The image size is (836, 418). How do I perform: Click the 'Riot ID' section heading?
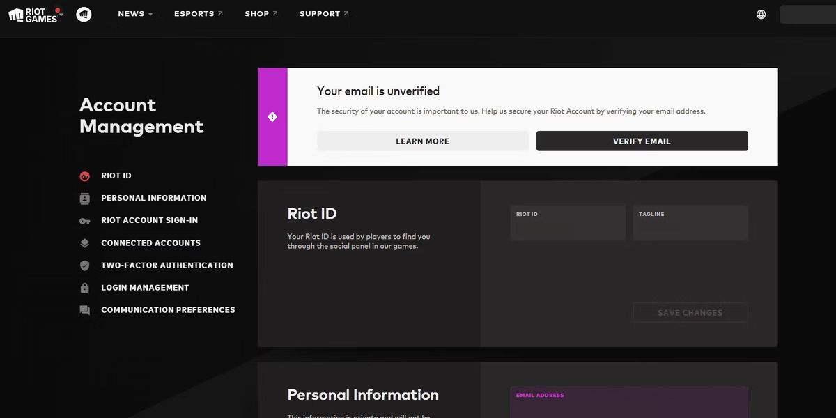[x=312, y=214]
